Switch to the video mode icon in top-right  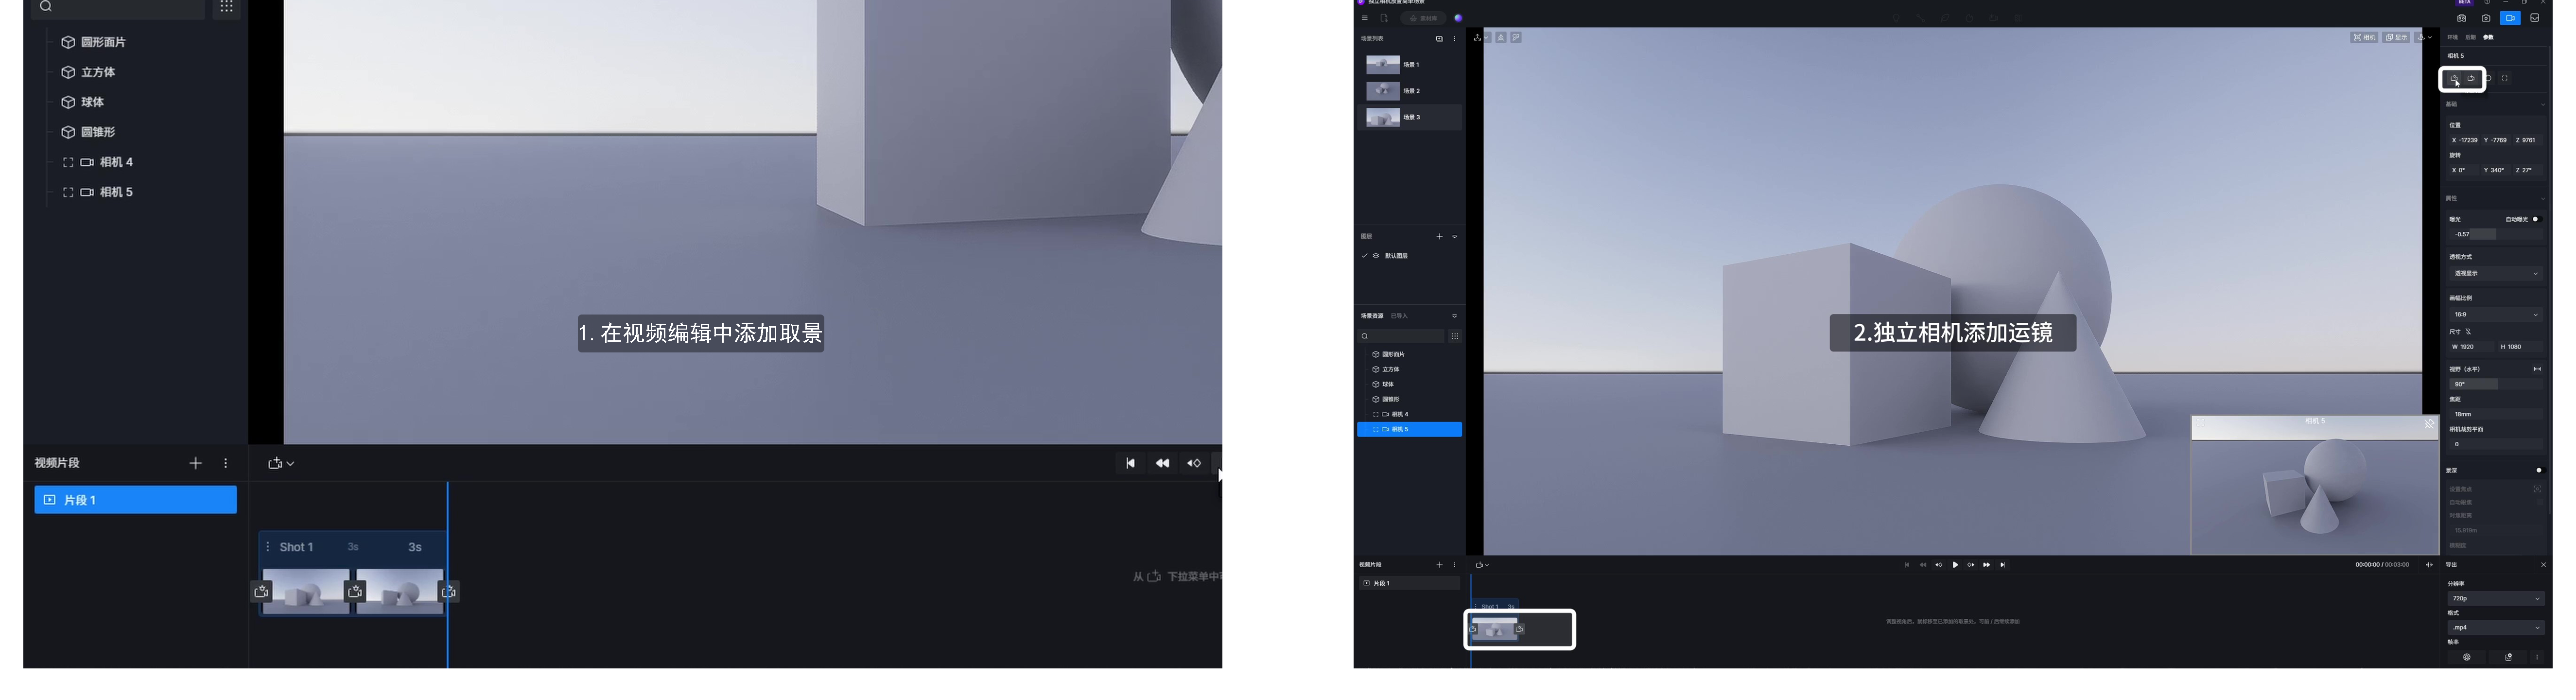[2510, 18]
